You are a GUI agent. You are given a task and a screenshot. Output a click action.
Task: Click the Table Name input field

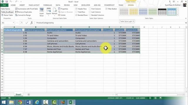[7, 12]
